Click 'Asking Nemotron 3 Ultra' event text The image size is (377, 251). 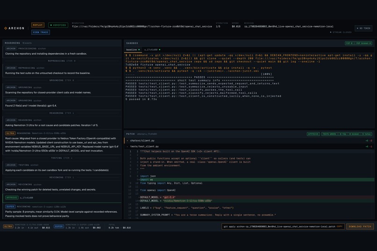[52, 125]
